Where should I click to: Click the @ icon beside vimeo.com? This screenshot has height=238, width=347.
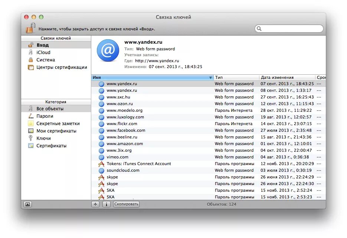pyautogui.click(x=101, y=157)
